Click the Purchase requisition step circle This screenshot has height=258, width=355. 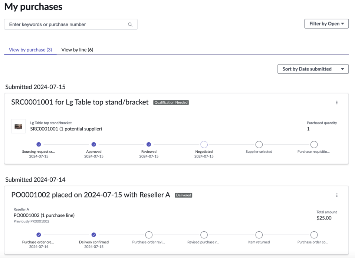(314, 145)
